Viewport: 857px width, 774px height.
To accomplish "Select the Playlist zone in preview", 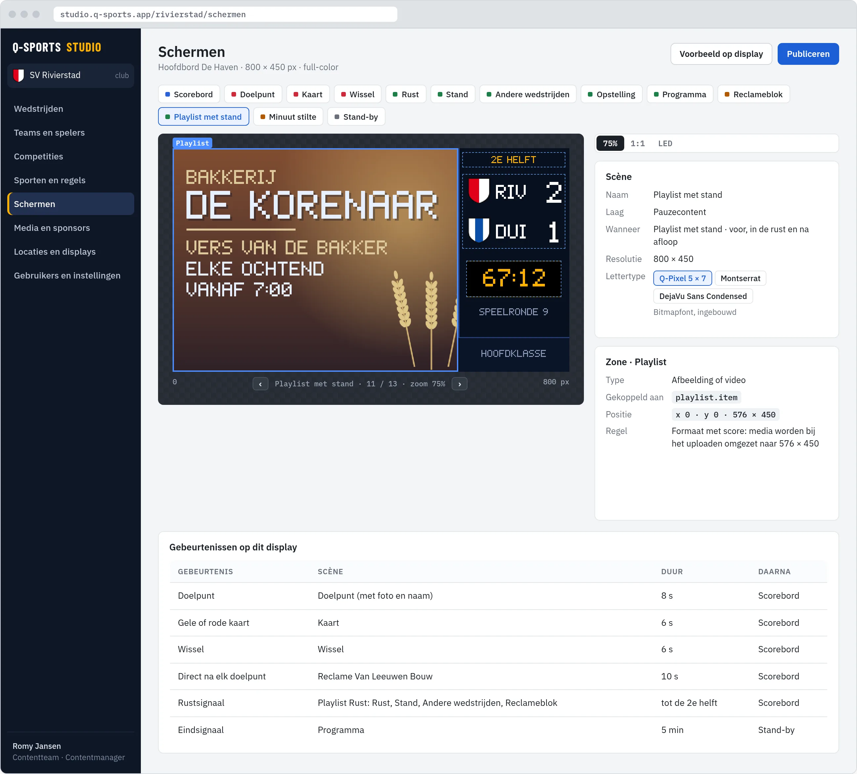I will pyautogui.click(x=315, y=260).
